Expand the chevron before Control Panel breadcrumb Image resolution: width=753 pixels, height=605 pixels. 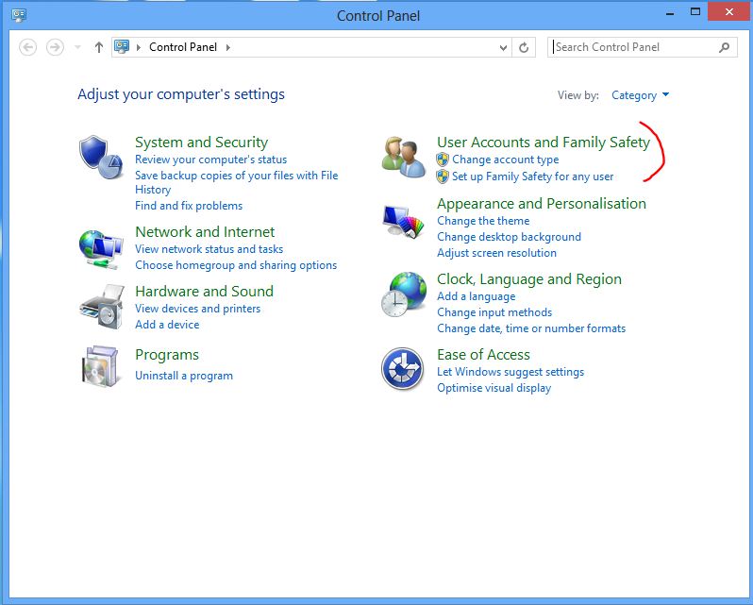coord(139,47)
